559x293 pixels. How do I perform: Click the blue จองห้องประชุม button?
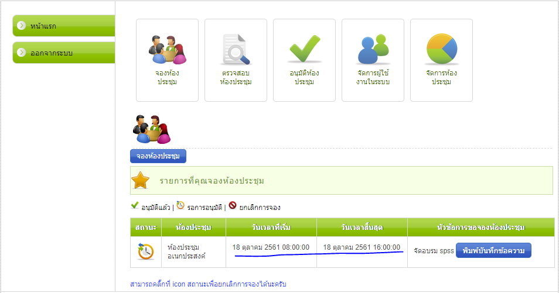click(x=158, y=156)
